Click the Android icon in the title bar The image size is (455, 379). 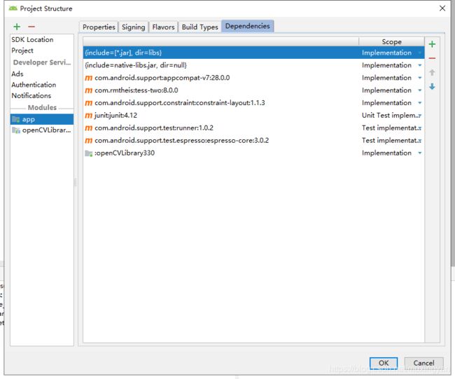tap(13, 8)
